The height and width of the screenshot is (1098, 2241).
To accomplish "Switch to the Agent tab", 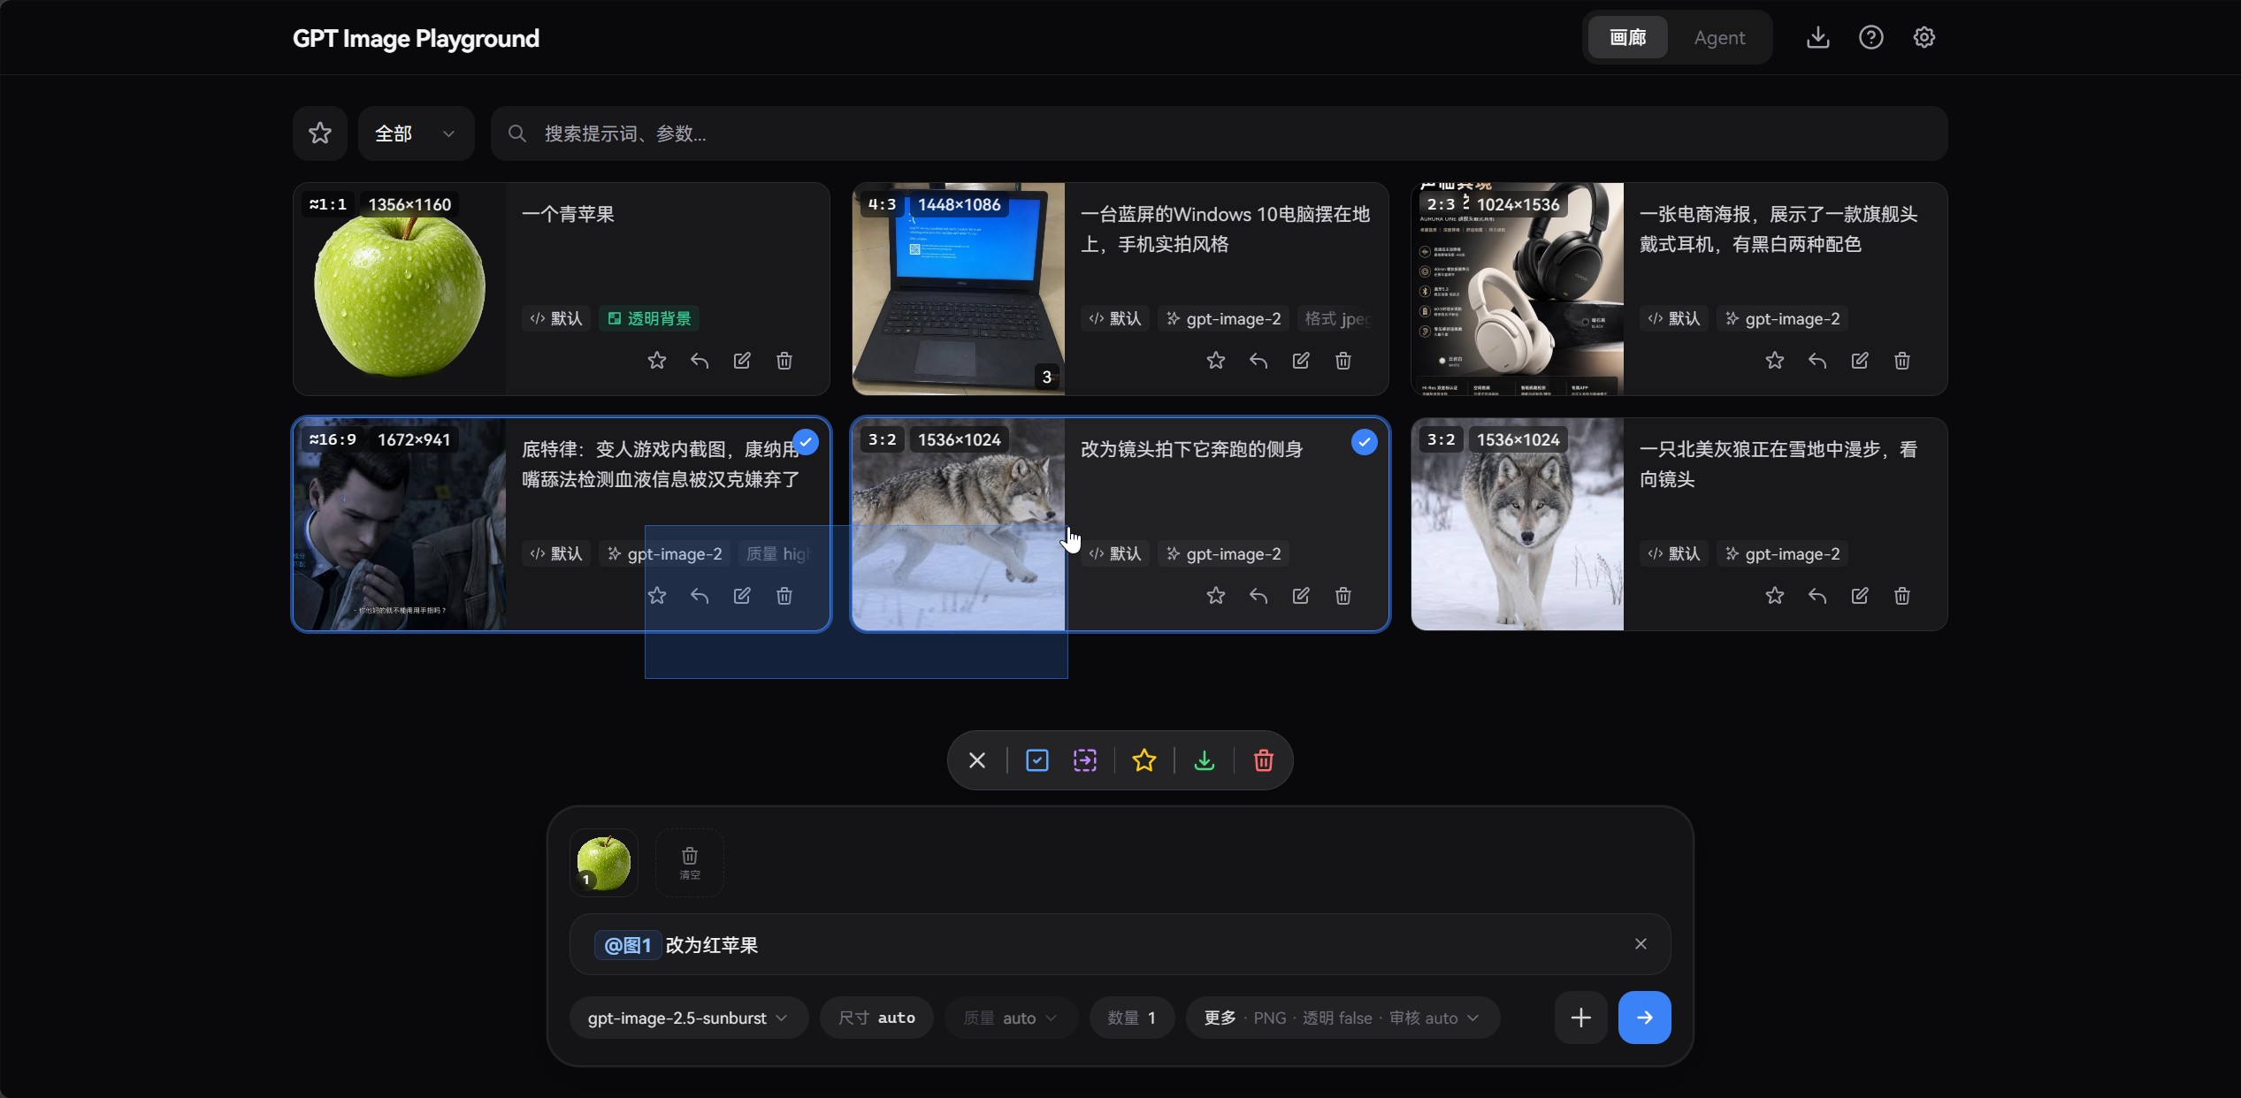I will coord(1719,37).
